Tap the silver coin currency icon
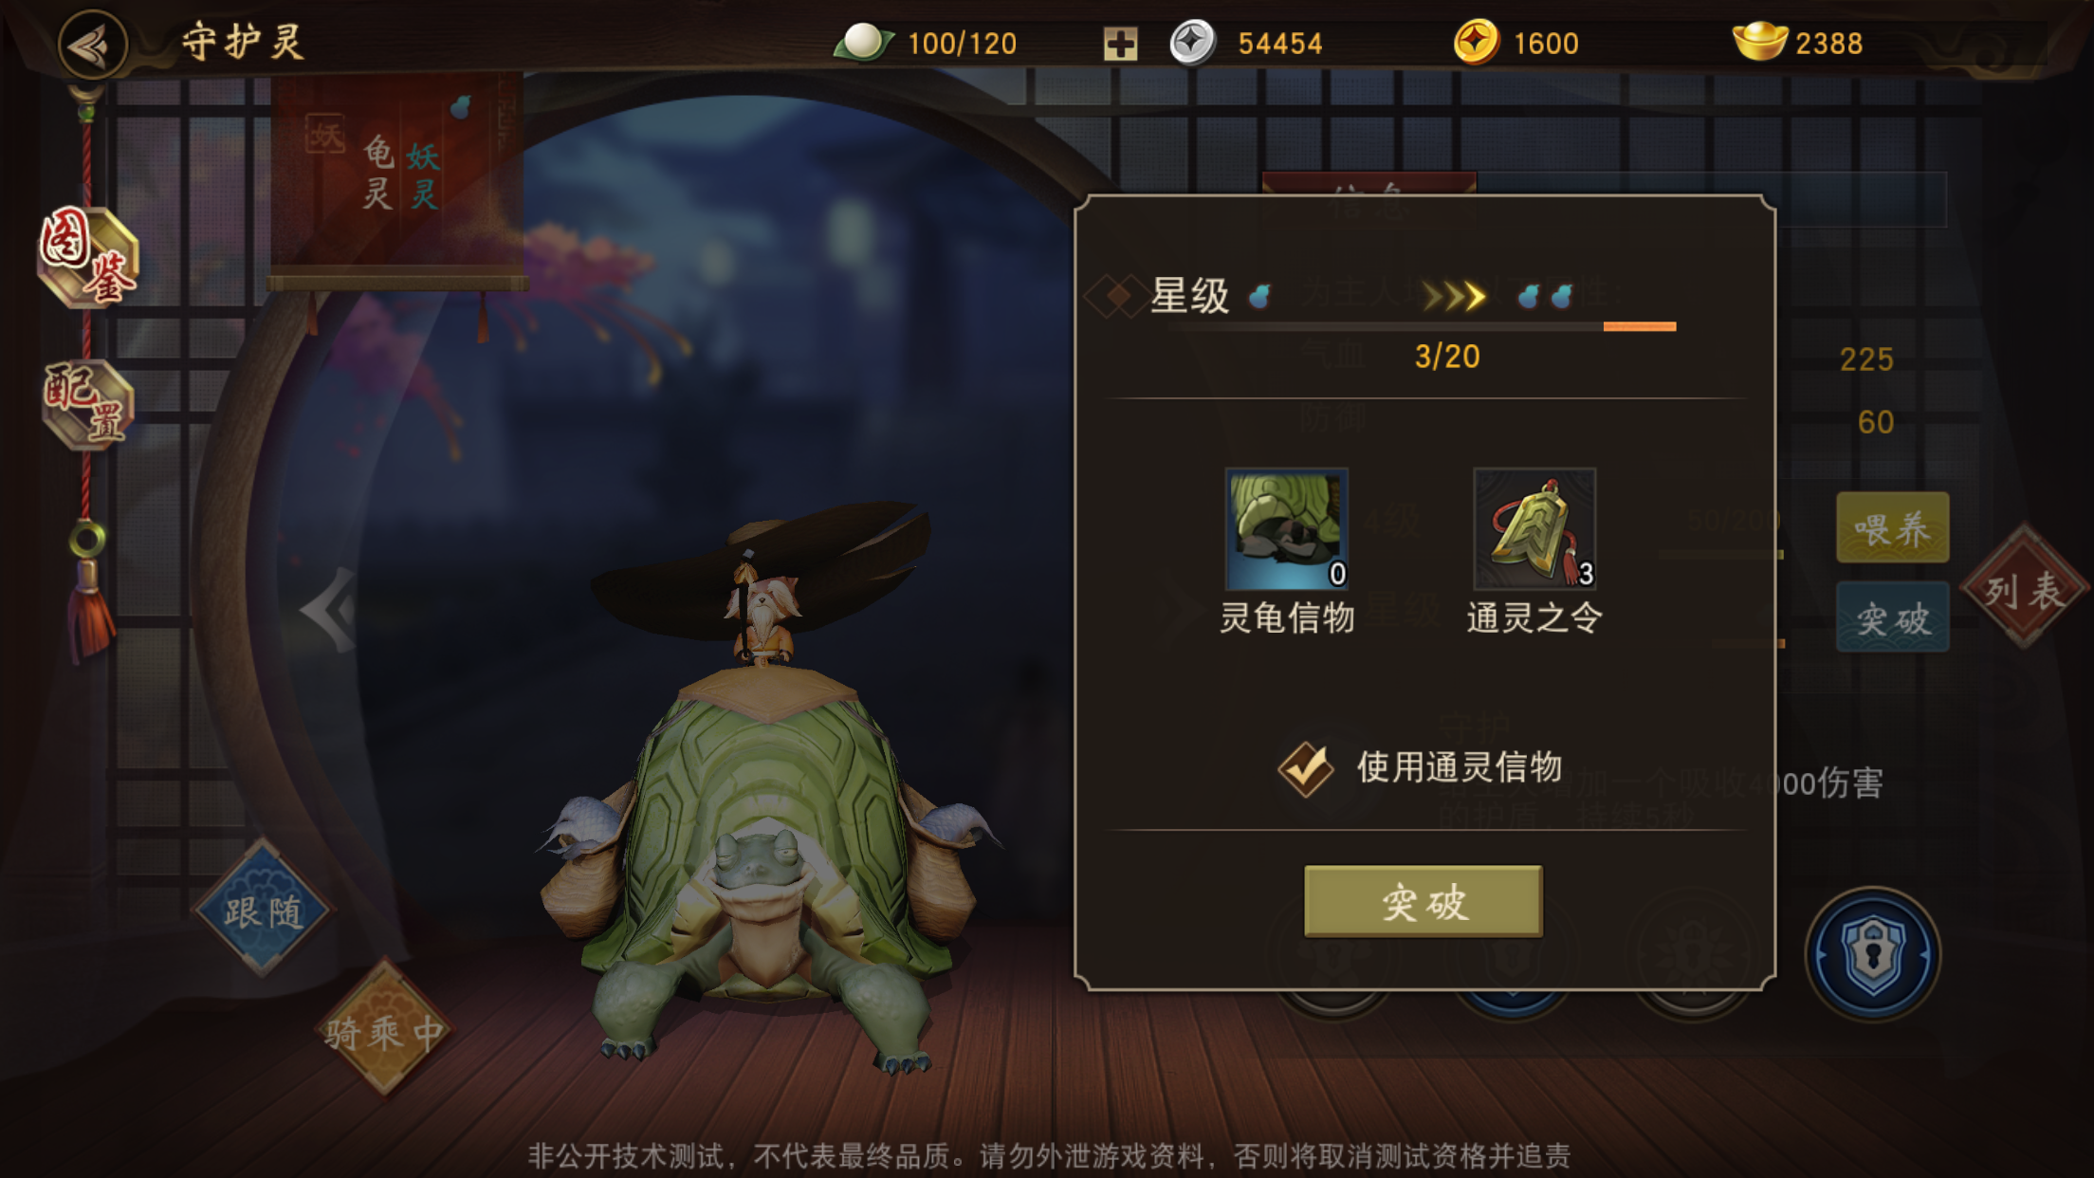Image resolution: width=2094 pixels, height=1178 pixels. point(1192,43)
